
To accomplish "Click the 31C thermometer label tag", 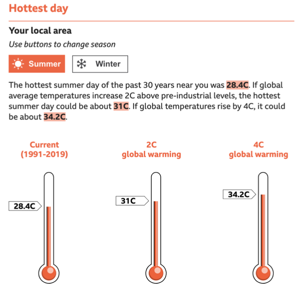I will [131, 200].
